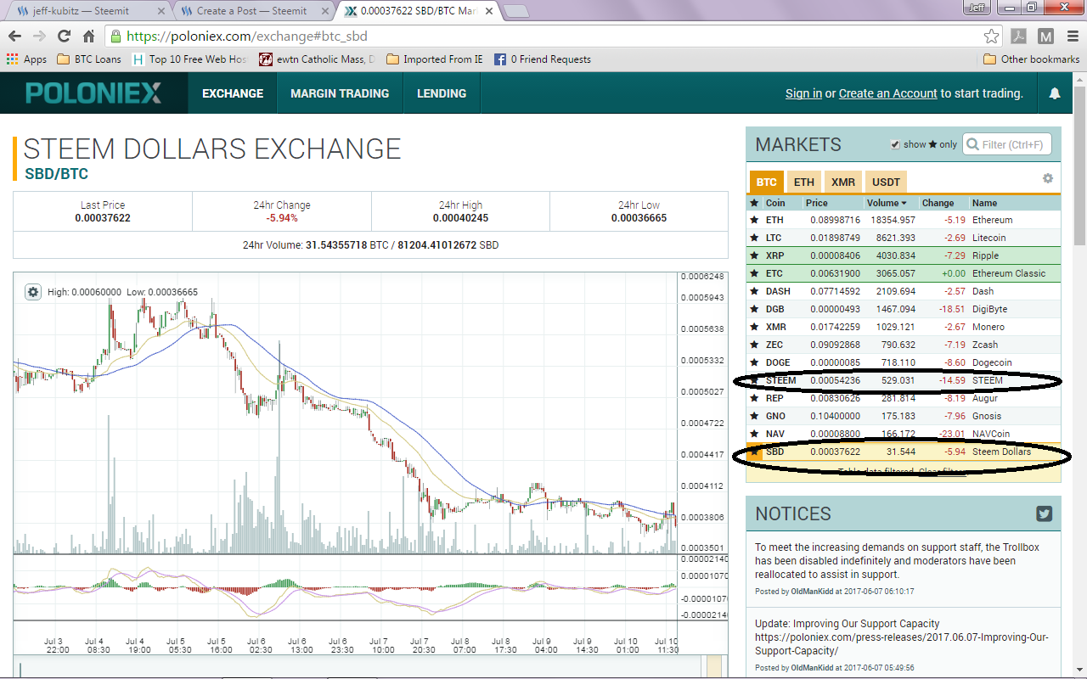Open Chrome menu button
This screenshot has width=1087, height=679.
[1072, 36]
